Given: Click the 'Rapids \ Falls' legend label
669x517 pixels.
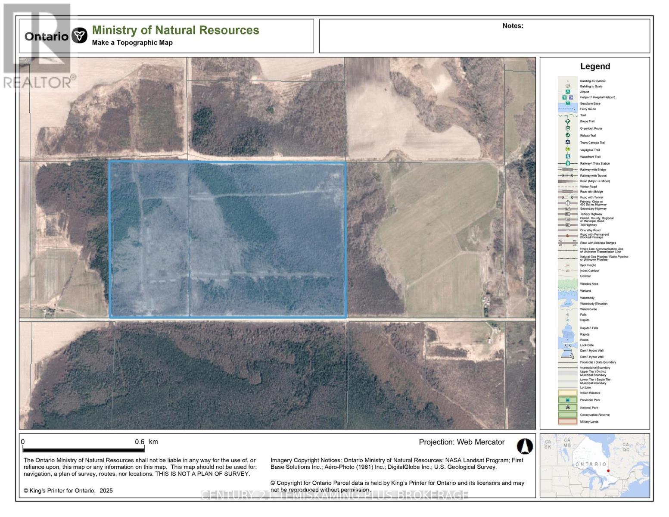Looking at the screenshot, I should click(x=589, y=328).
